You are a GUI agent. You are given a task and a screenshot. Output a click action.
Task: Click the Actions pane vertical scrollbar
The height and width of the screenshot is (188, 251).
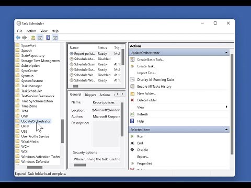pyautogui.click(x=232, y=104)
